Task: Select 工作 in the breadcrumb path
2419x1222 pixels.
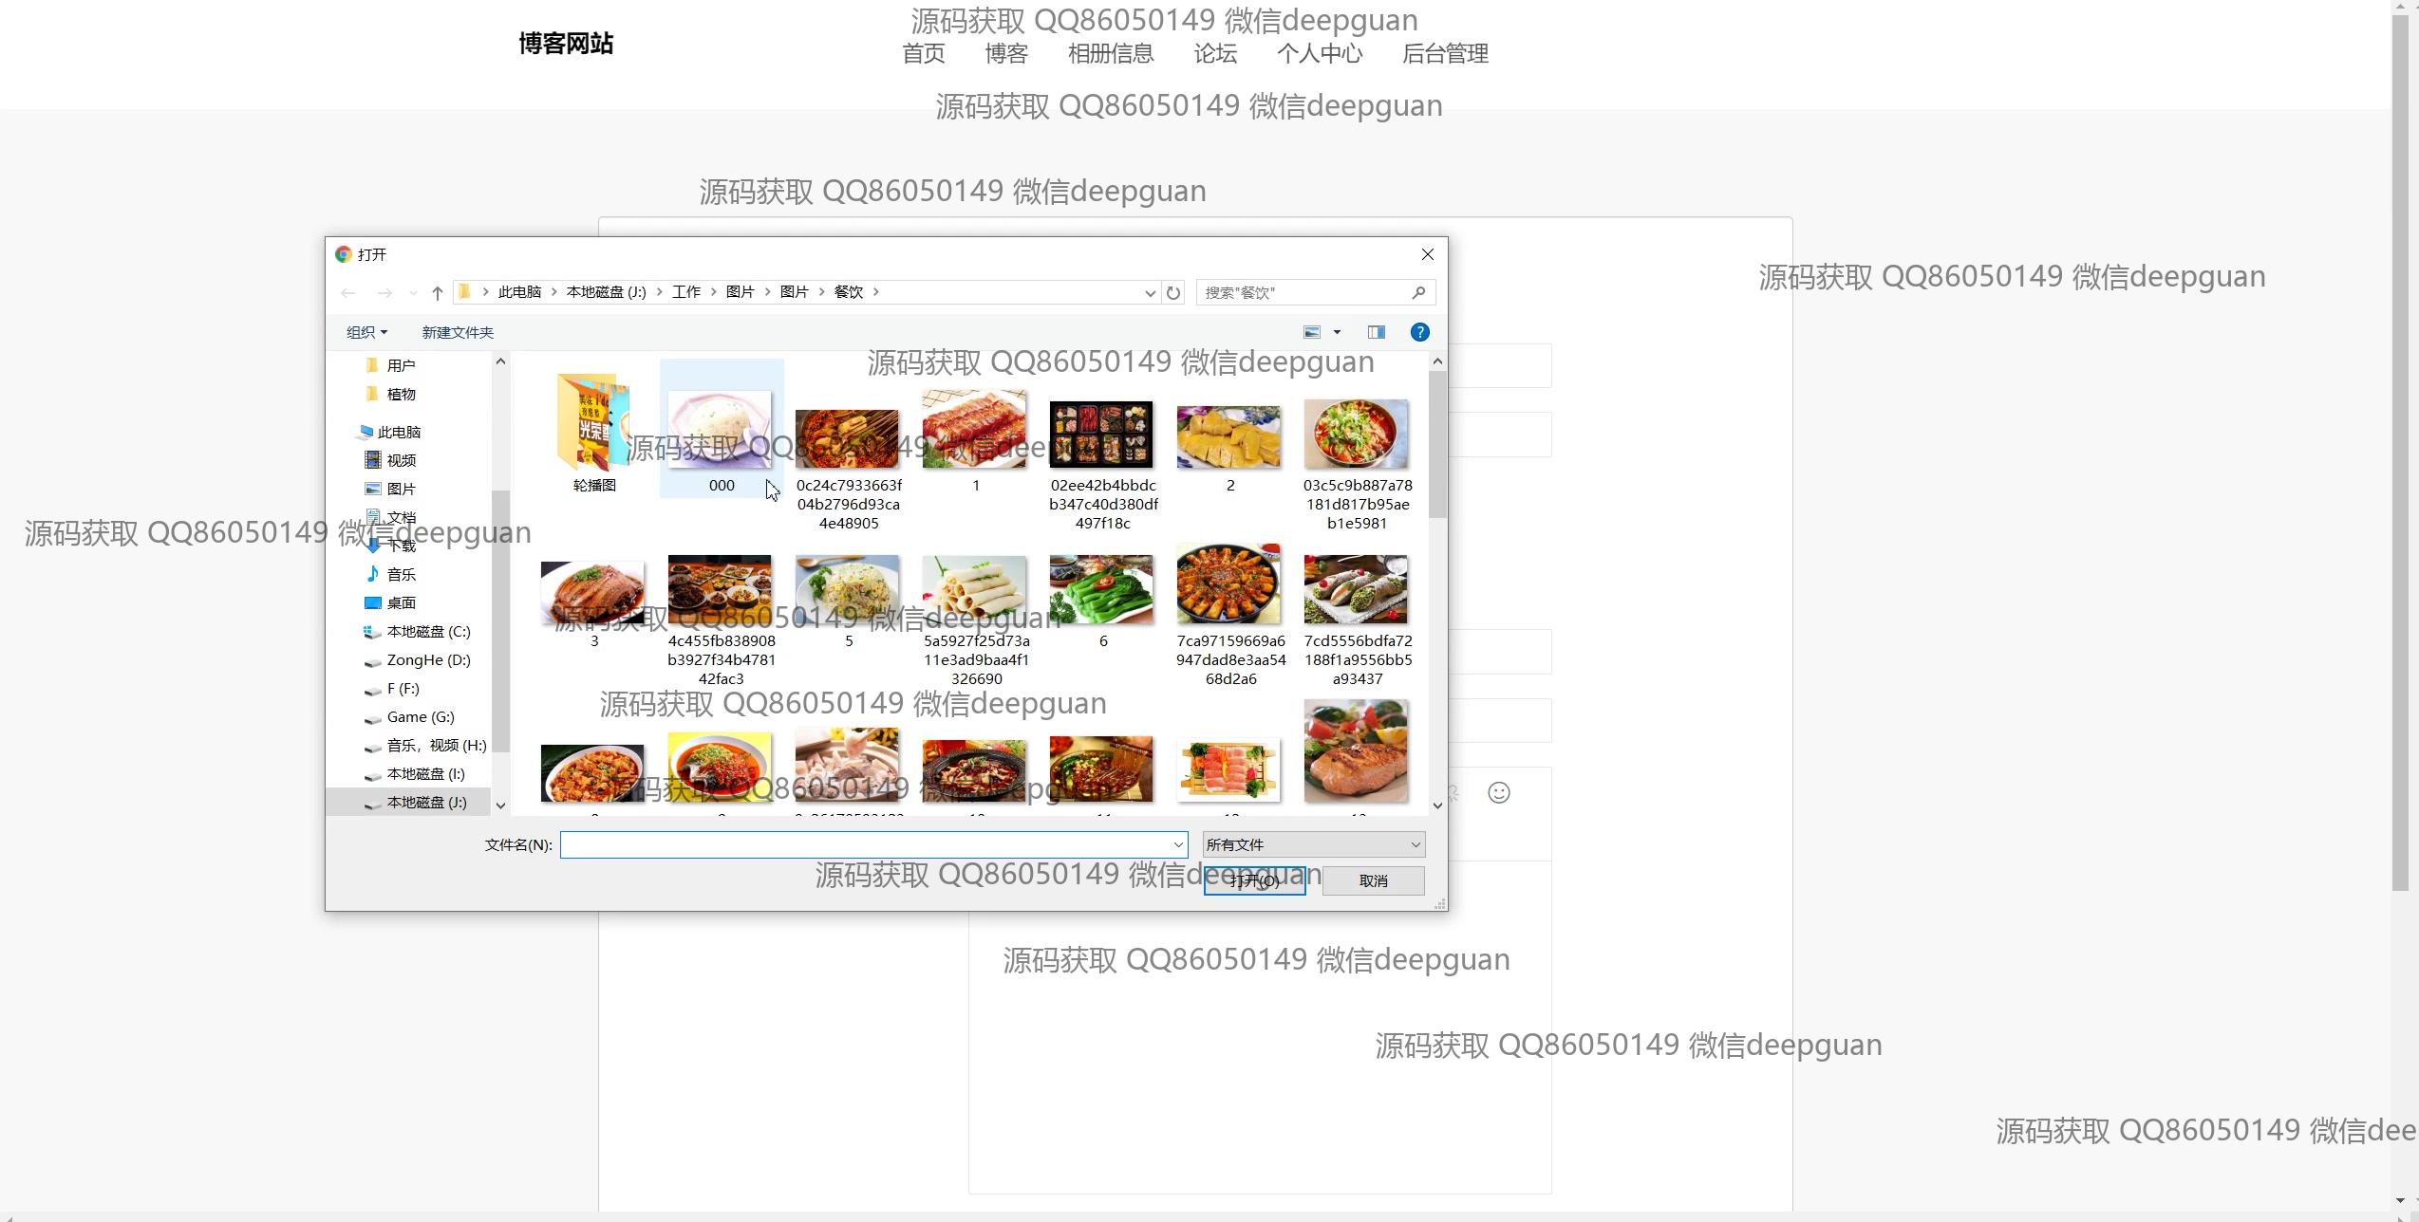Action: (685, 292)
